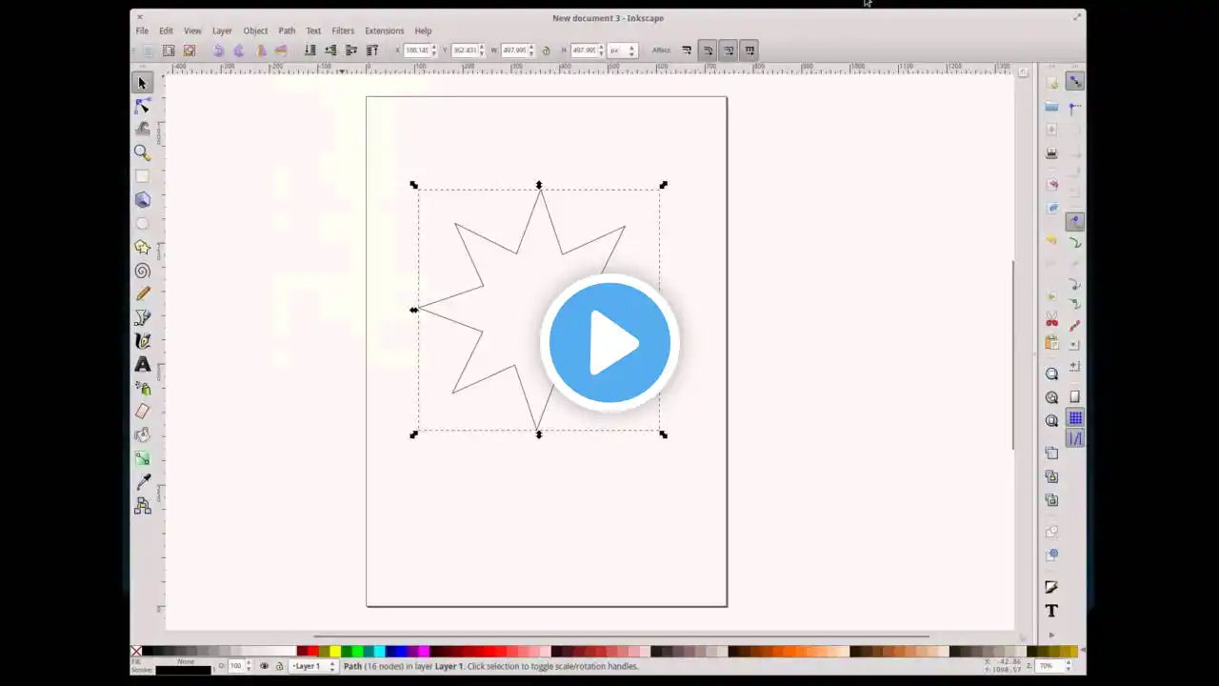
Task: Select the Bezier pen tool
Action: [142, 317]
